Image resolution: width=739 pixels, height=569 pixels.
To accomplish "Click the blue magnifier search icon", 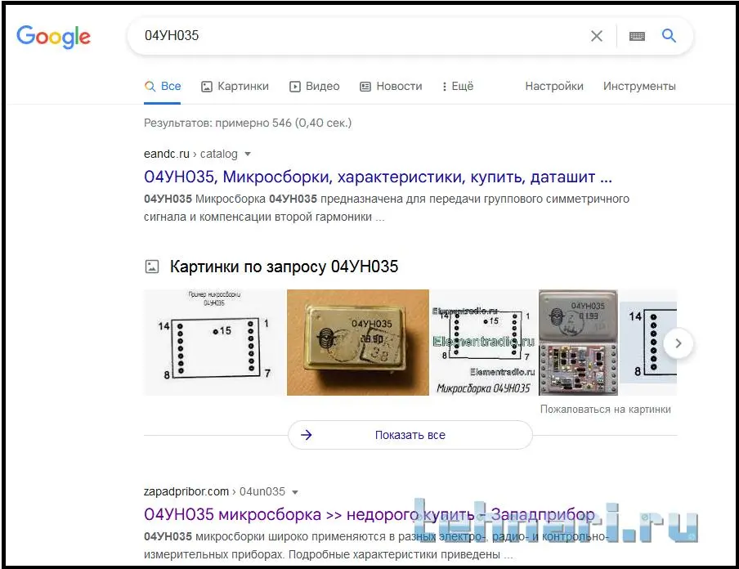I will coord(669,35).
